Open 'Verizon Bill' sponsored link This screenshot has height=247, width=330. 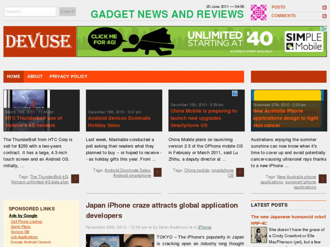pos(20,232)
